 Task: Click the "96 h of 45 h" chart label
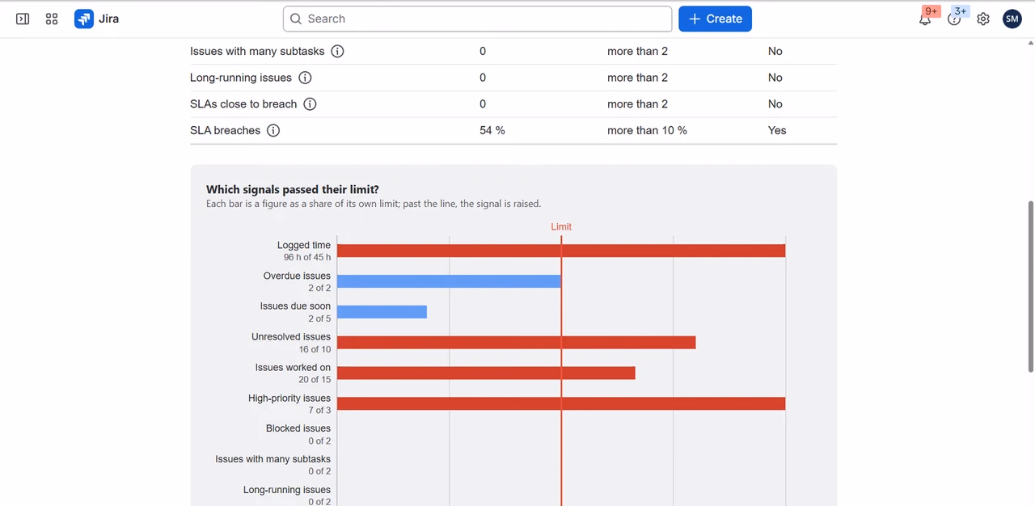[x=307, y=257]
